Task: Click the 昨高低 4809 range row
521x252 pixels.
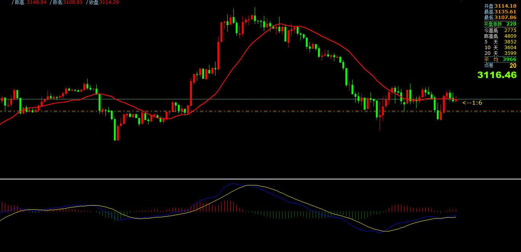Action: 500,36
